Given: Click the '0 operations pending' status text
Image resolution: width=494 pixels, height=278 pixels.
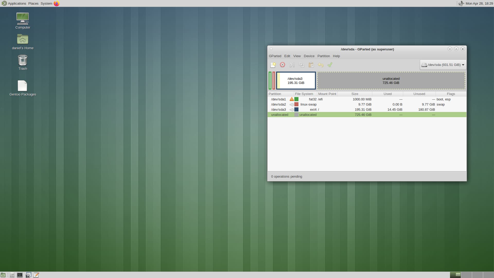Looking at the screenshot, I should point(286,177).
